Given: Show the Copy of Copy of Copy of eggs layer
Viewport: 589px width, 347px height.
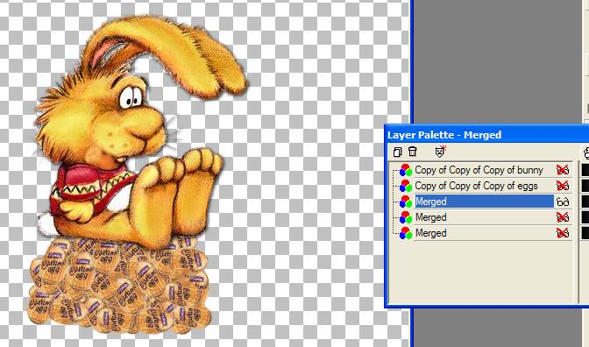Looking at the screenshot, I should tap(563, 186).
